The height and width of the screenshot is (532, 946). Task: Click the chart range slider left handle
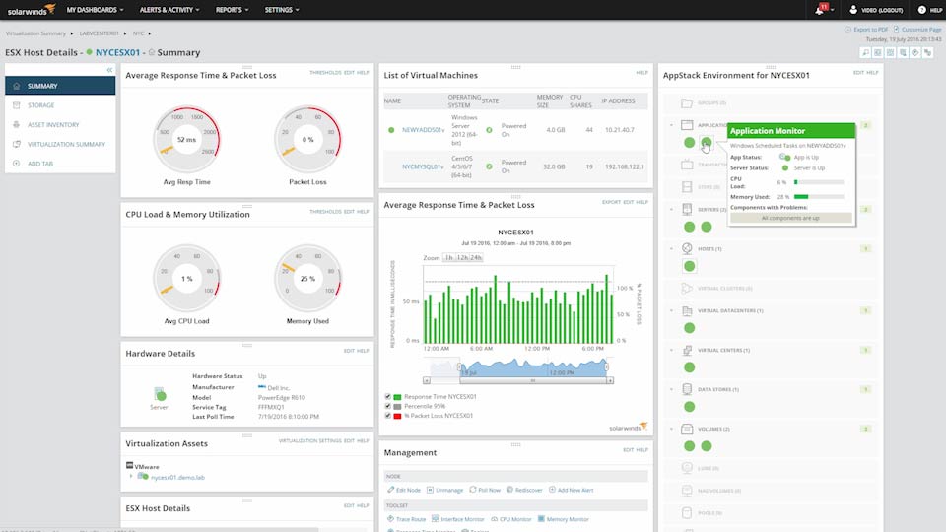click(460, 366)
